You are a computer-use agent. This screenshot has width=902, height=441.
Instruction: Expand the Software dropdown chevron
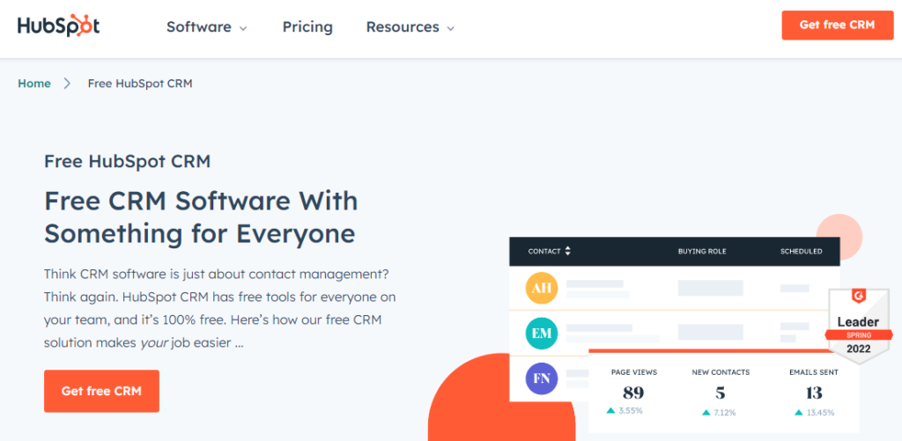point(243,28)
